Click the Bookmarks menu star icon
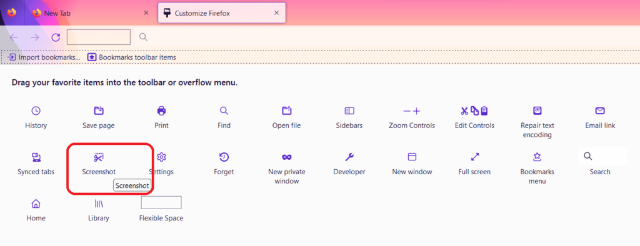The height and width of the screenshot is (246, 640). coord(537,157)
